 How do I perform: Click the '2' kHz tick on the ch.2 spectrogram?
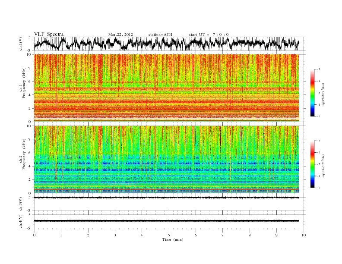30,180
